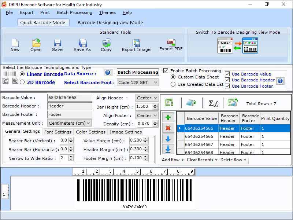293x220 pixels.
Task: Click the Quick Barcode mode icon with 123567
Action: [x=225, y=45]
